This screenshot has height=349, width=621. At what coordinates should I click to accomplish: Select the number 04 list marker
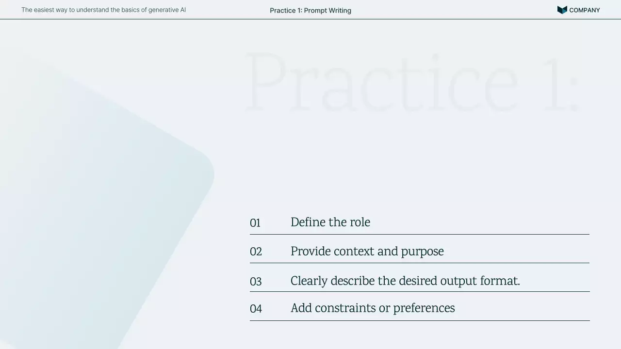point(256,309)
